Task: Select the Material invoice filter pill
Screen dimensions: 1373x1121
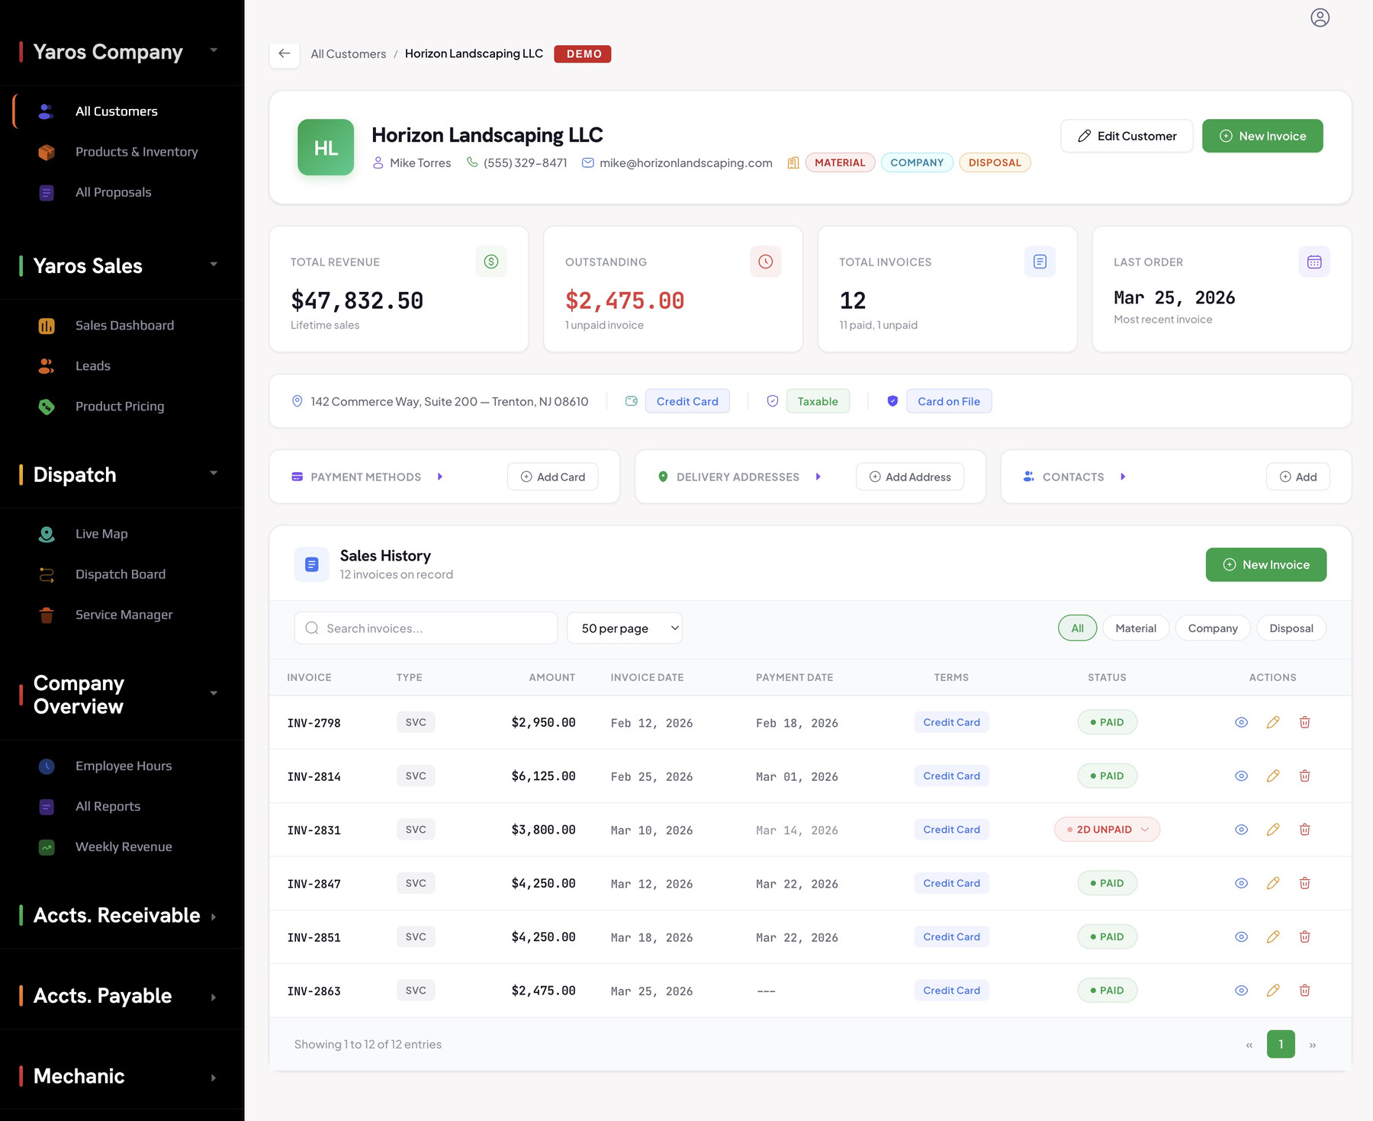Action: [1135, 628]
